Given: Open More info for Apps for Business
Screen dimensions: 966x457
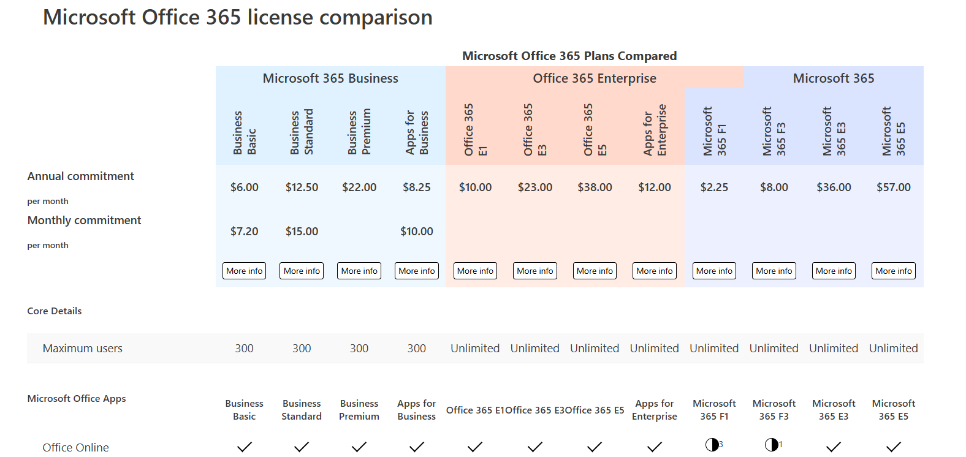Looking at the screenshot, I should tap(417, 271).
